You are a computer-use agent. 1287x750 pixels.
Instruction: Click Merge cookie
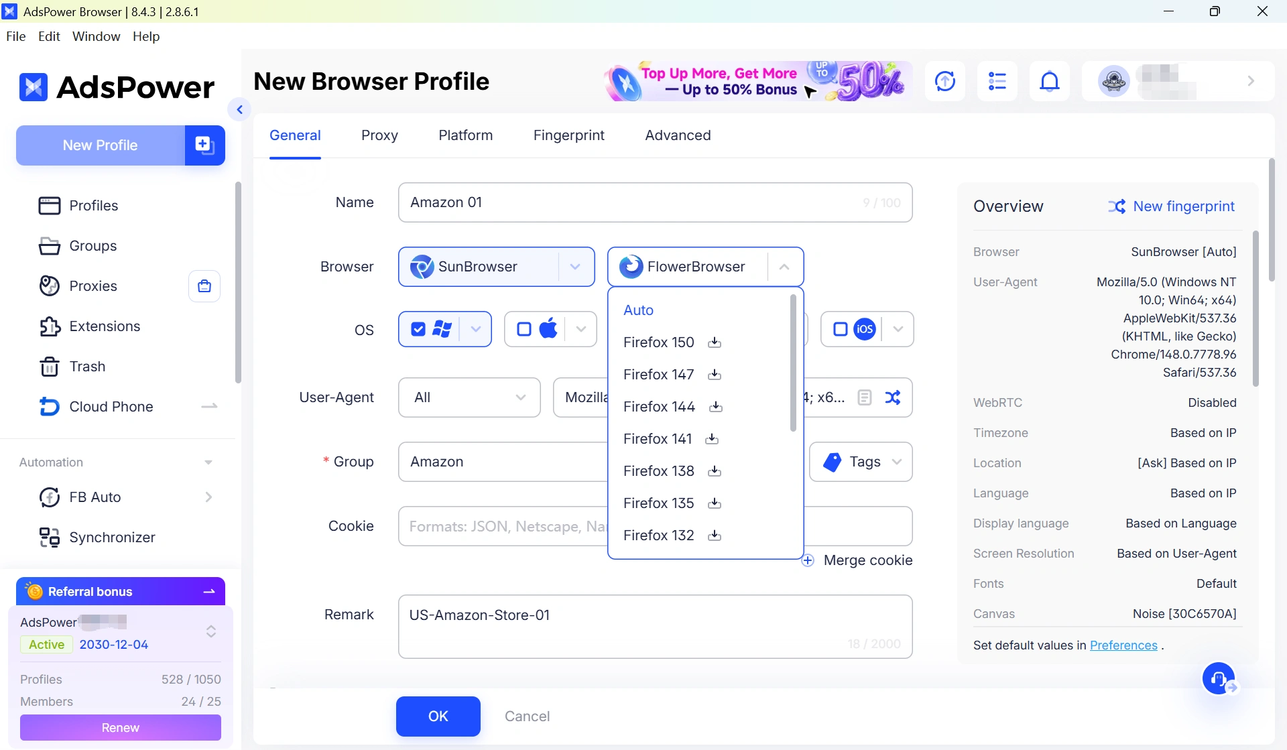[857, 560]
